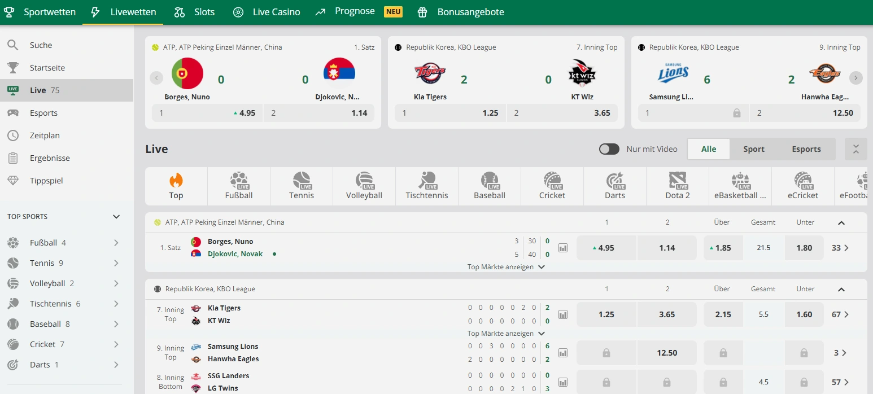Select the Alle filter tab
The image size is (873, 394).
(x=709, y=149)
